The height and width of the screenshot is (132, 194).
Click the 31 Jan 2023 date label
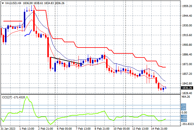[x=8, y=129]
